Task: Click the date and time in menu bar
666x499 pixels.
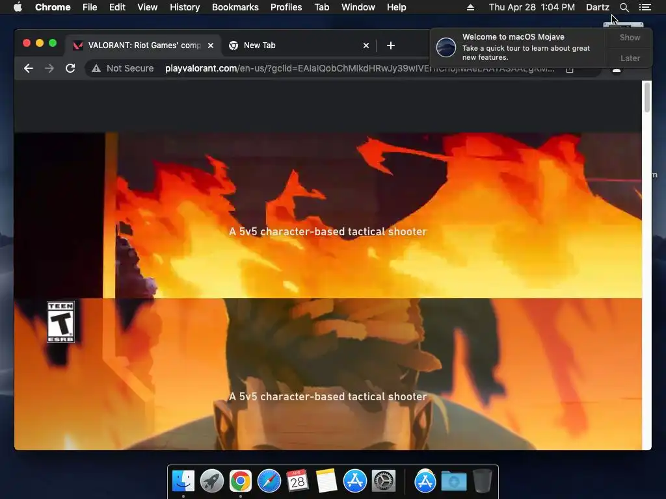Action: click(x=532, y=7)
